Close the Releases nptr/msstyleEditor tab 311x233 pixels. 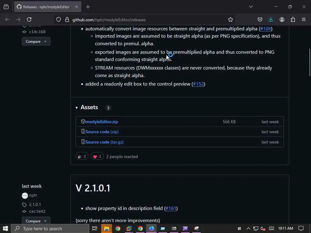[76, 7]
